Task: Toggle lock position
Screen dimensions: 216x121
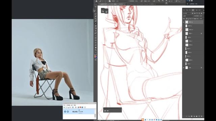Action: click(191, 18)
